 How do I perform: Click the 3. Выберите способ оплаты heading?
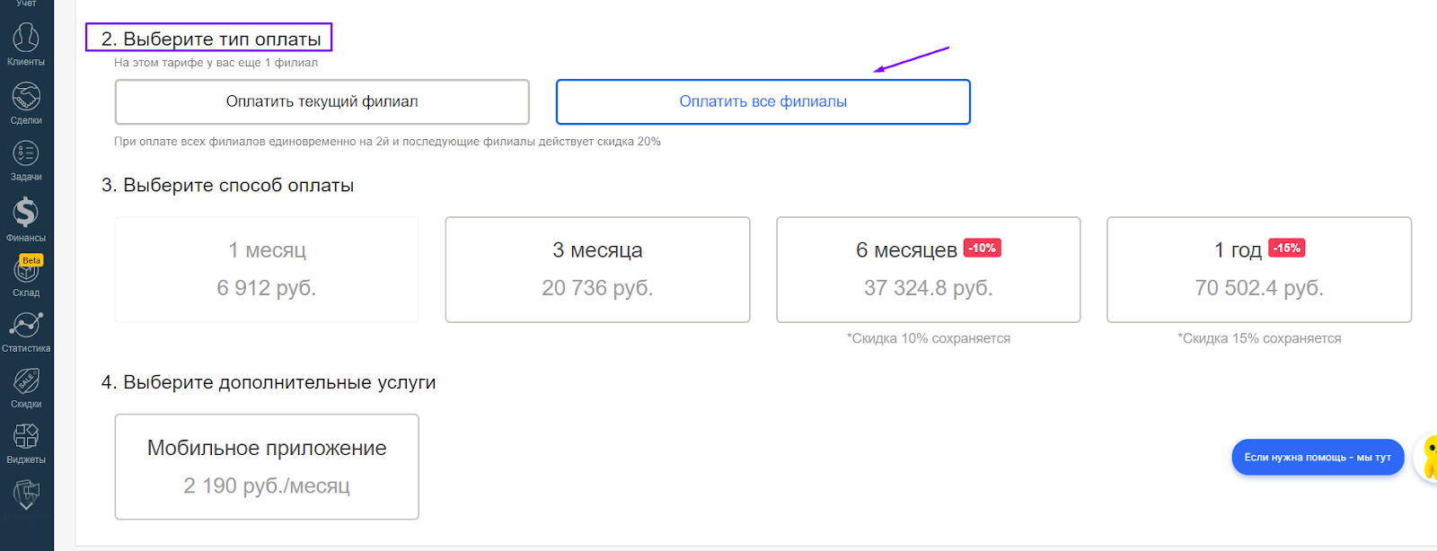[x=227, y=185]
